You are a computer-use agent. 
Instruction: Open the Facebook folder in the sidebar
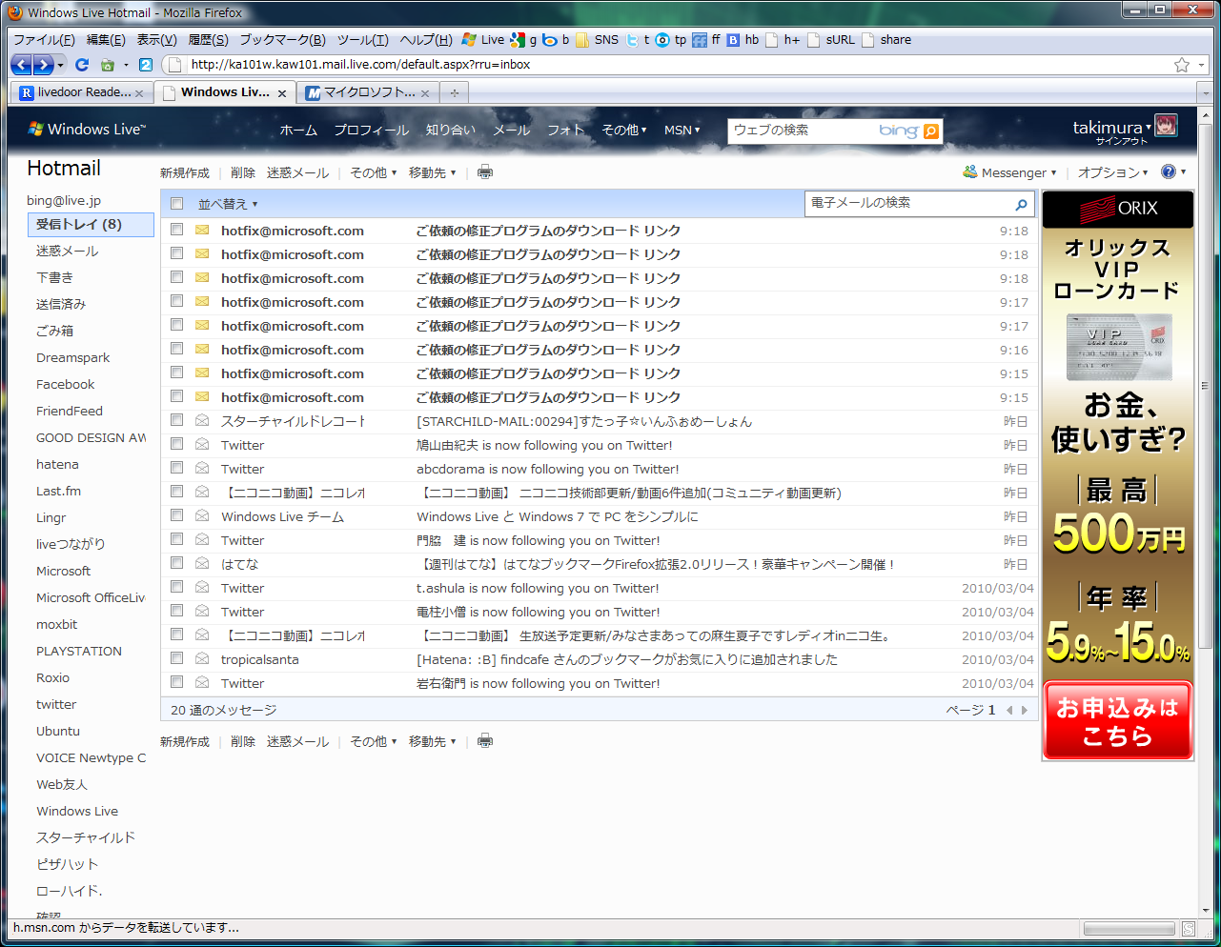[65, 384]
